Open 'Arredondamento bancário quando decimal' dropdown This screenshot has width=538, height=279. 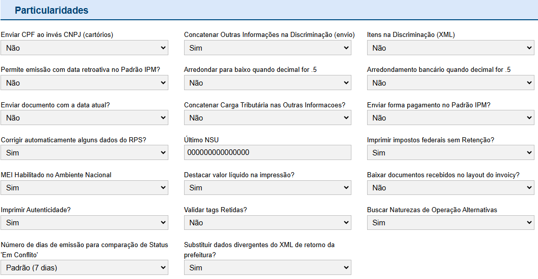coord(450,83)
